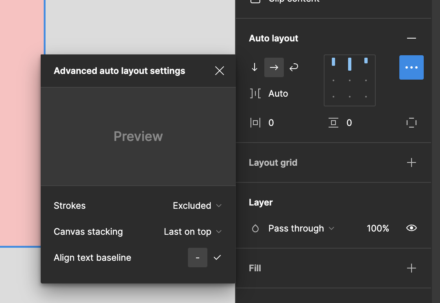440x303 pixels.
Task: Choose the wrap layout direction arrow
Action: (294, 67)
